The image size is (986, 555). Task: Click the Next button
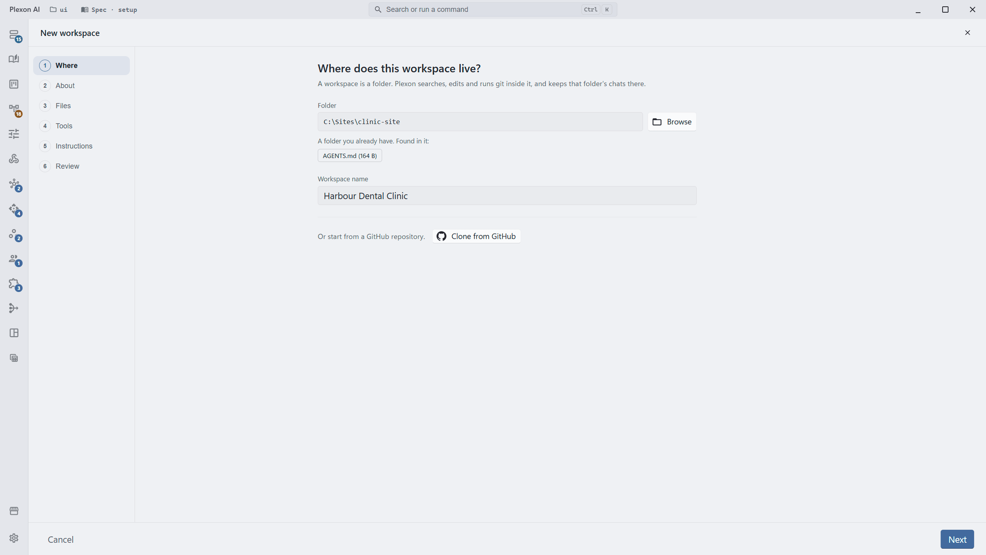point(957,539)
